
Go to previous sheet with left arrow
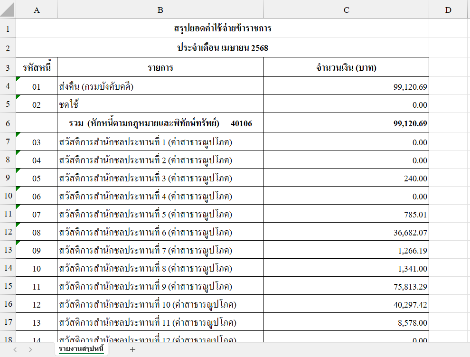(15, 349)
